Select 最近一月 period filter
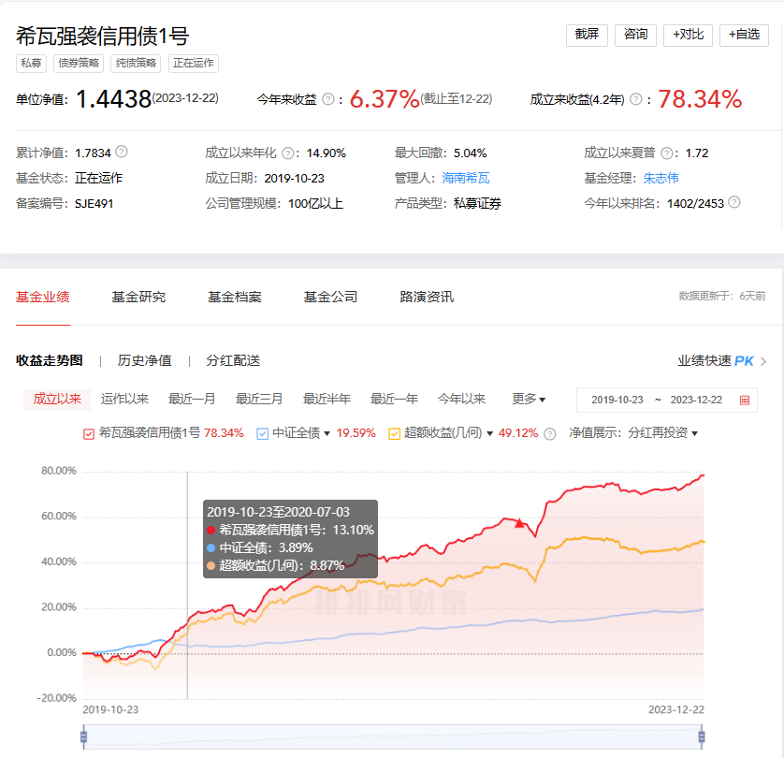Viewport: 784px width, 758px height. click(x=192, y=399)
